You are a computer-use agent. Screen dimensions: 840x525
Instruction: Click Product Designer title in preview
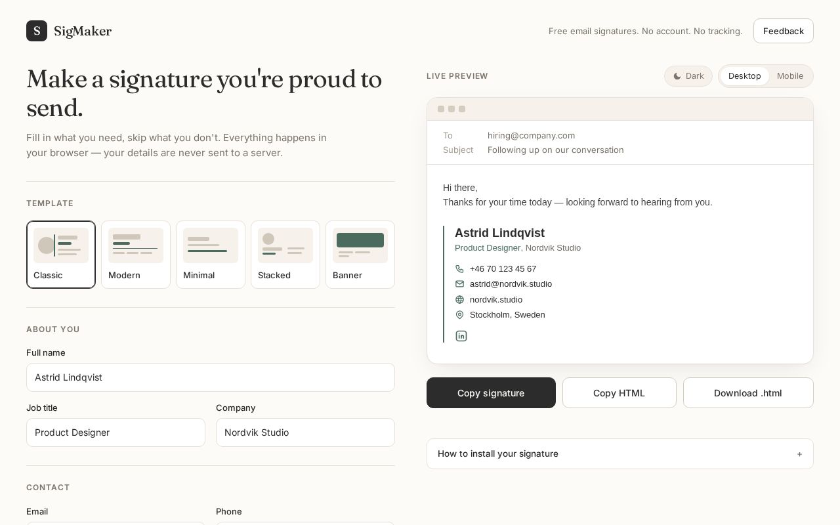[488, 248]
